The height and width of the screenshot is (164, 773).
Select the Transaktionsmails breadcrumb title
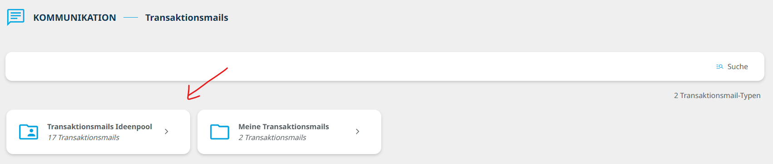[187, 18]
